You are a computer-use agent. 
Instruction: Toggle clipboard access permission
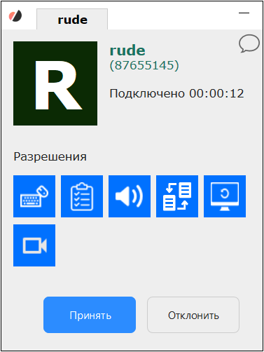click(82, 196)
